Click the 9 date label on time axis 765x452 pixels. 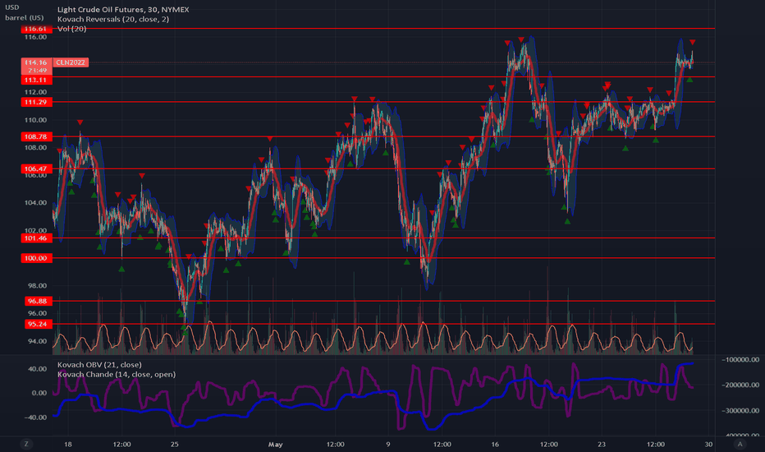(x=388, y=444)
